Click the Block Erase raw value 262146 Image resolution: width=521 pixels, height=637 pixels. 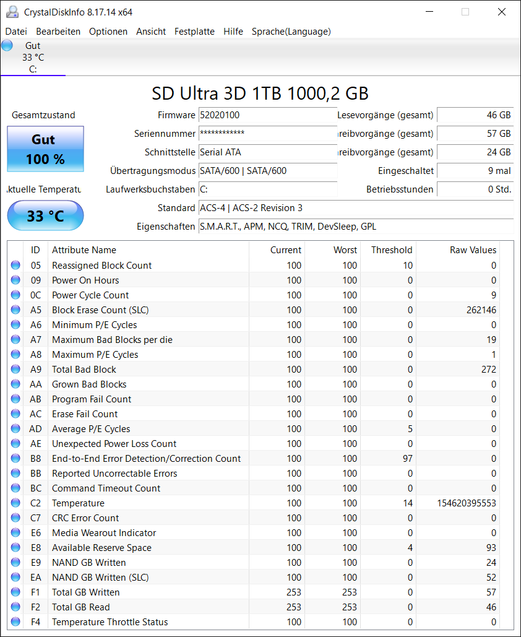click(481, 310)
